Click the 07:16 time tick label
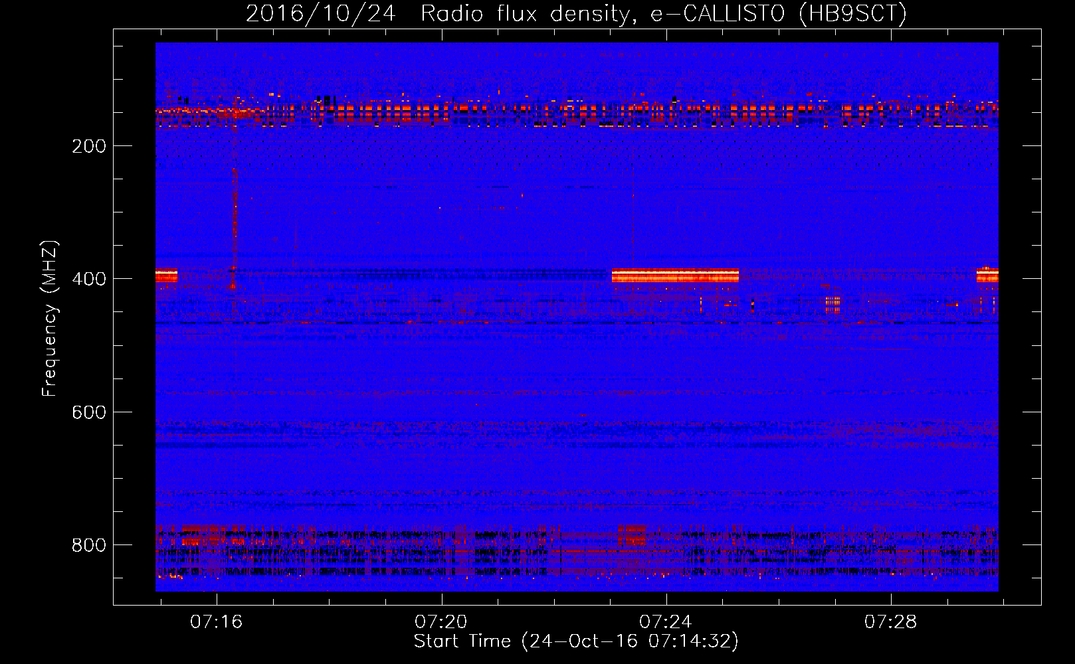Image resolution: width=1075 pixels, height=664 pixels. tap(217, 622)
